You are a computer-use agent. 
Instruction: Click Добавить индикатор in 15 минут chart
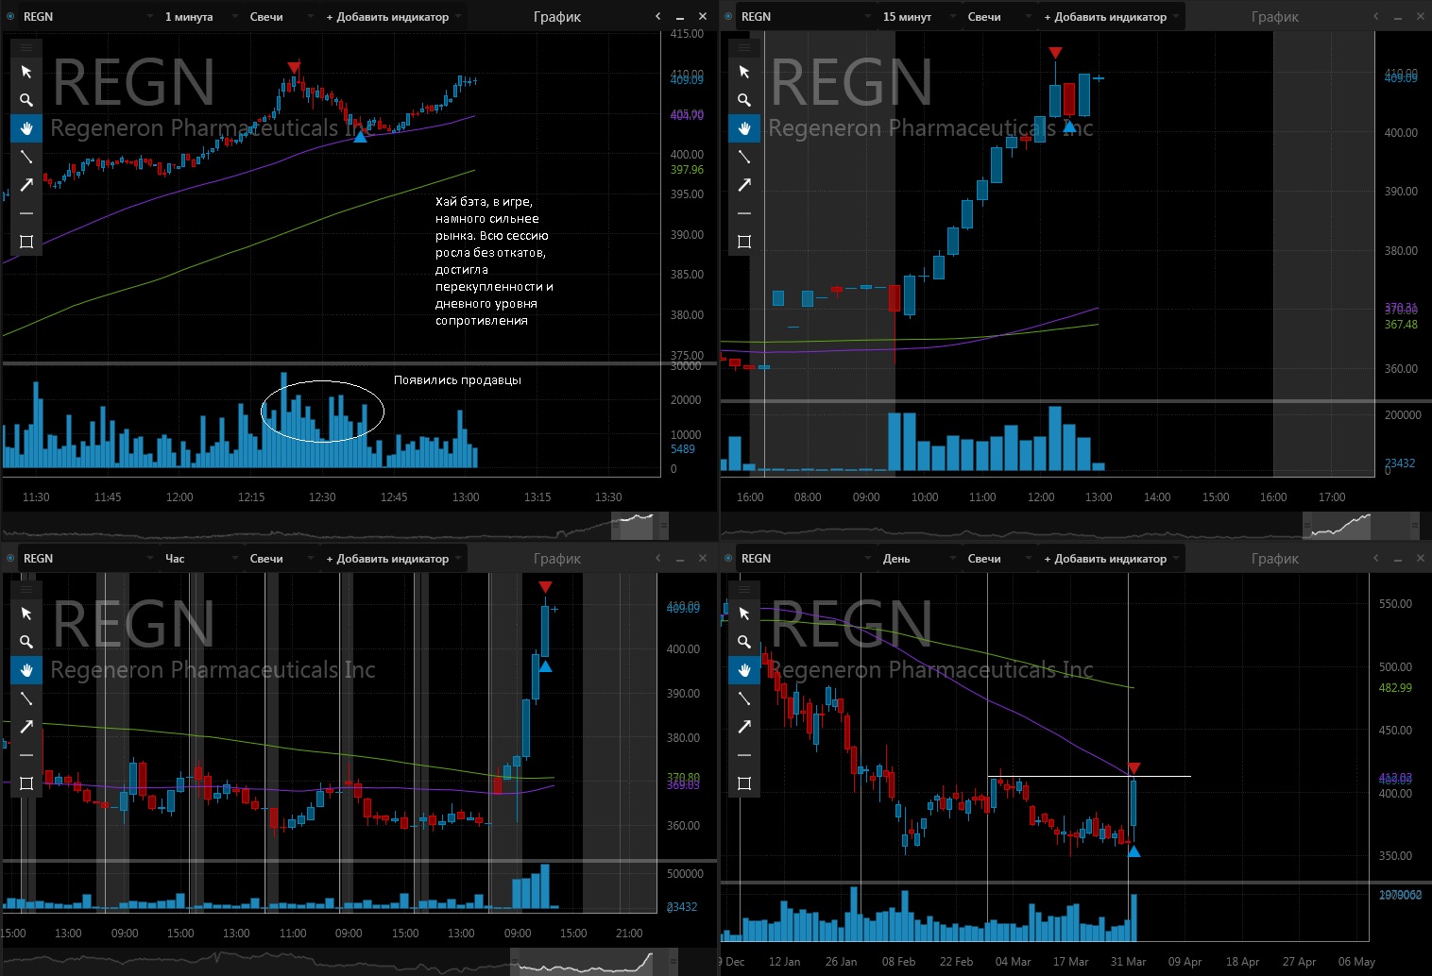1111,17
